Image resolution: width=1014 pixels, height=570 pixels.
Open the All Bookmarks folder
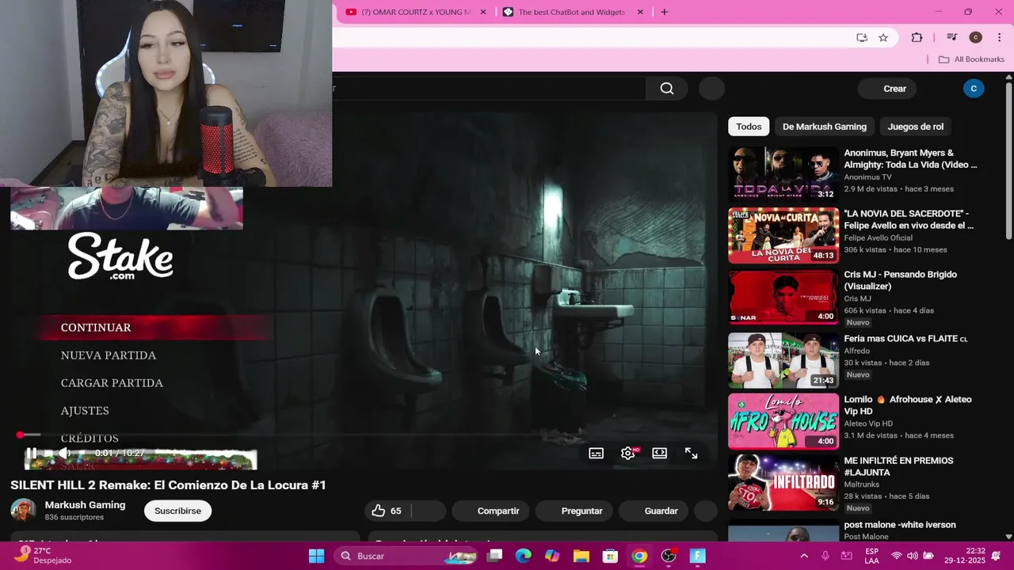click(971, 59)
